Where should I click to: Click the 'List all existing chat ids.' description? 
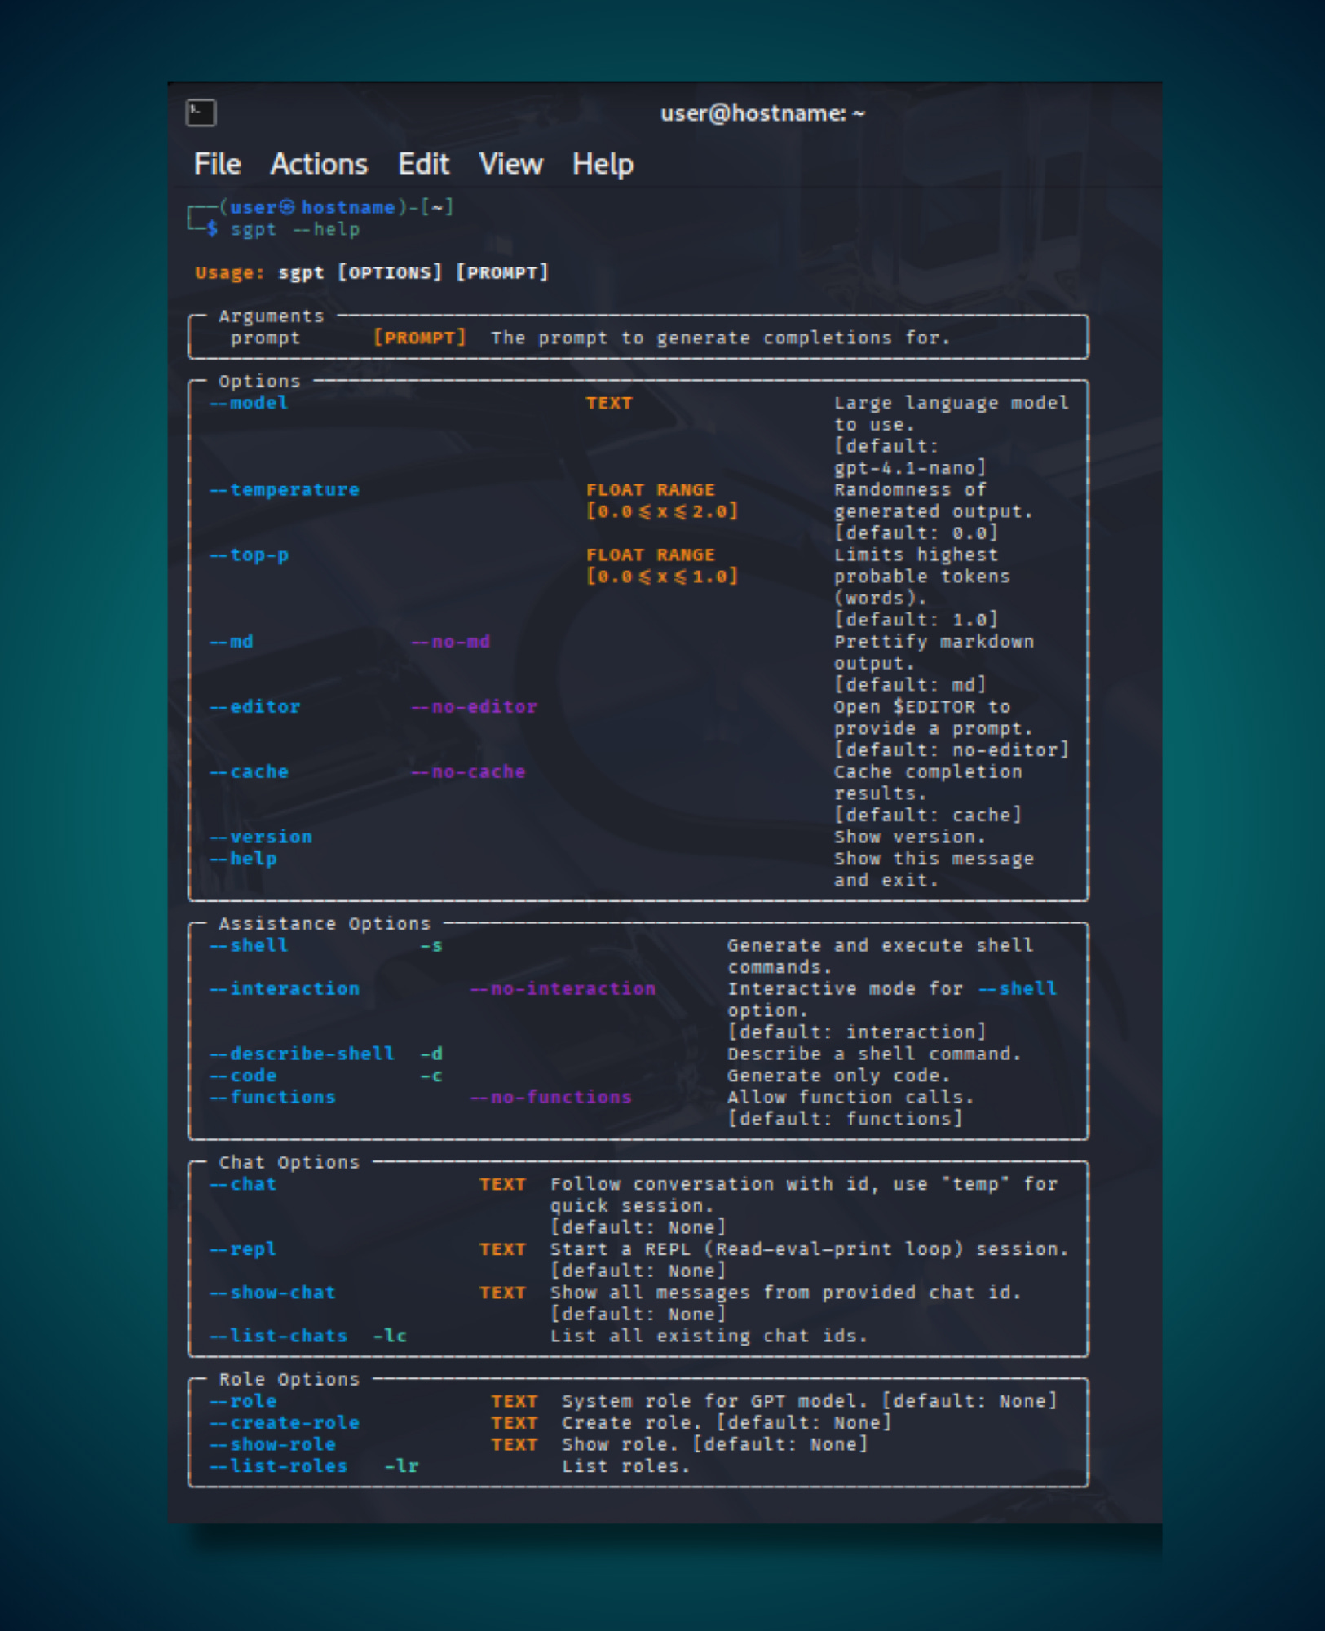(x=709, y=1336)
